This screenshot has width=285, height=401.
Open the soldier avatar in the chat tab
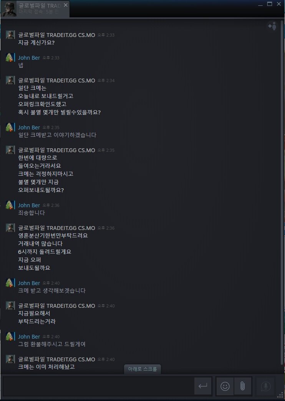9,9
